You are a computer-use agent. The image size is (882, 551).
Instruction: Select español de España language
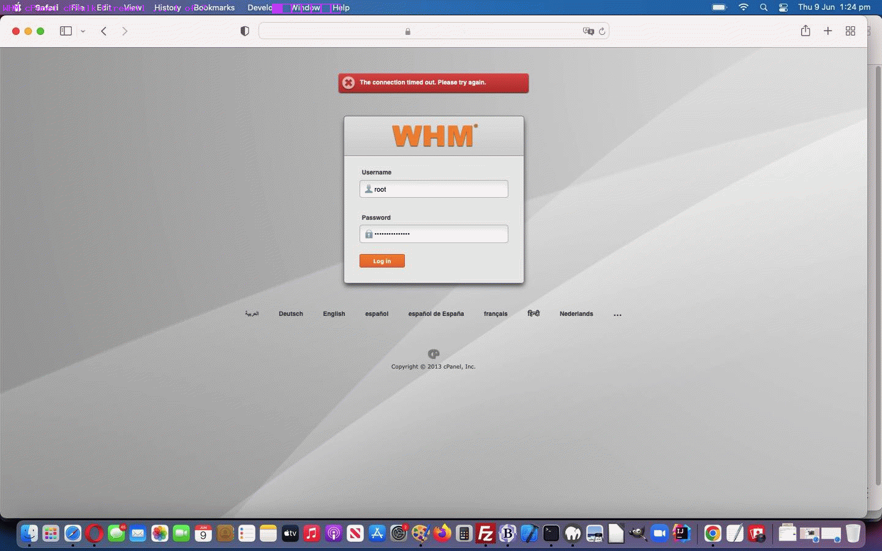tap(436, 313)
